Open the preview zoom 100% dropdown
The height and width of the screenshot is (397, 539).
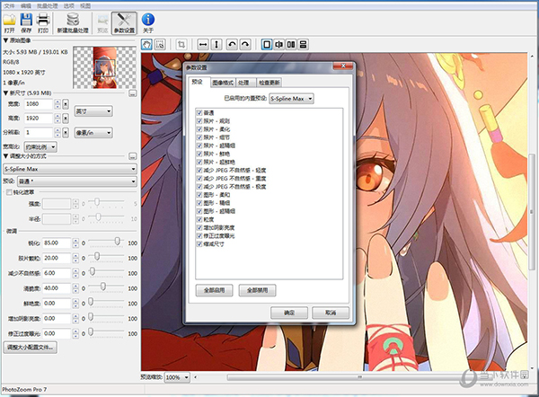tap(177, 377)
